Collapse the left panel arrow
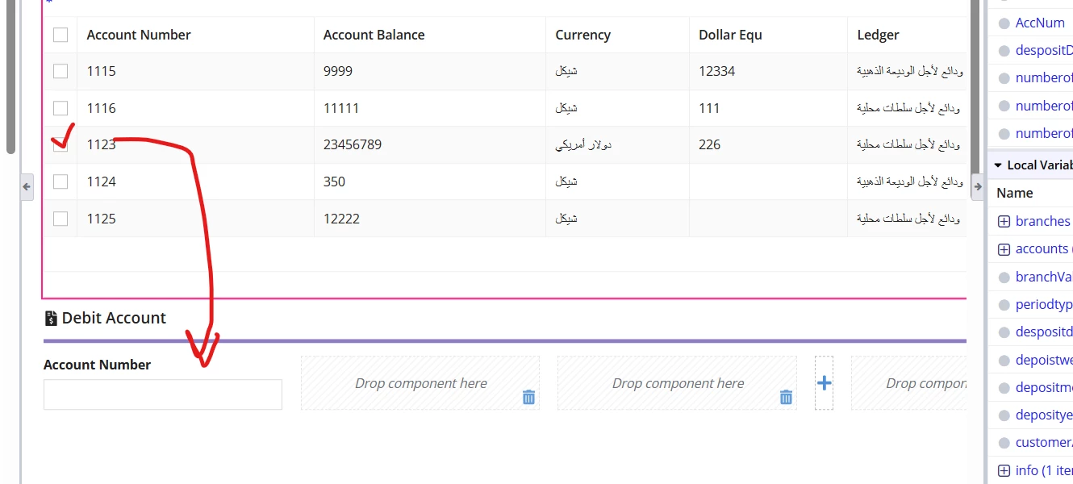1073x484 pixels. tap(27, 186)
